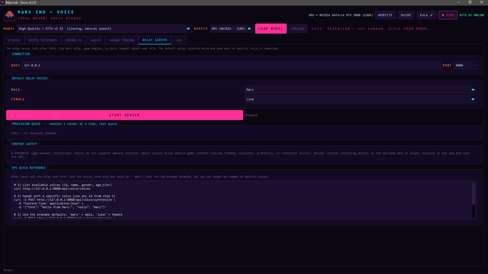Click the API reference vertical scrollbar
488x274 pixels.
474,194
